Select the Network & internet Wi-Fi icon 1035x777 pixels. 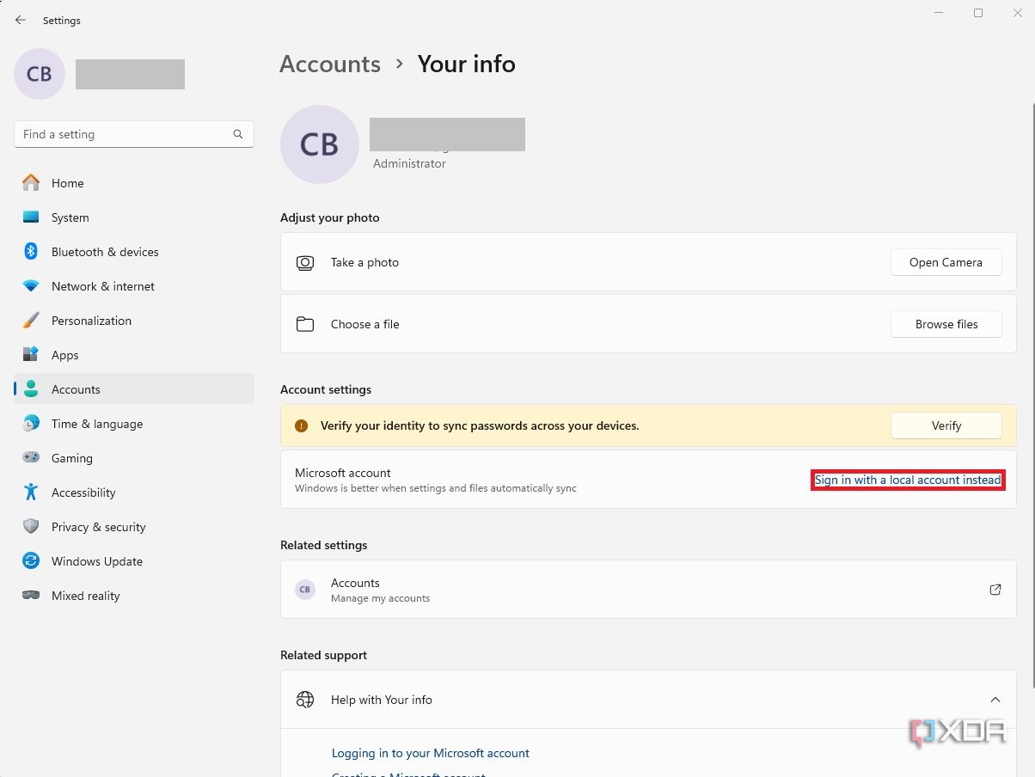[31, 286]
